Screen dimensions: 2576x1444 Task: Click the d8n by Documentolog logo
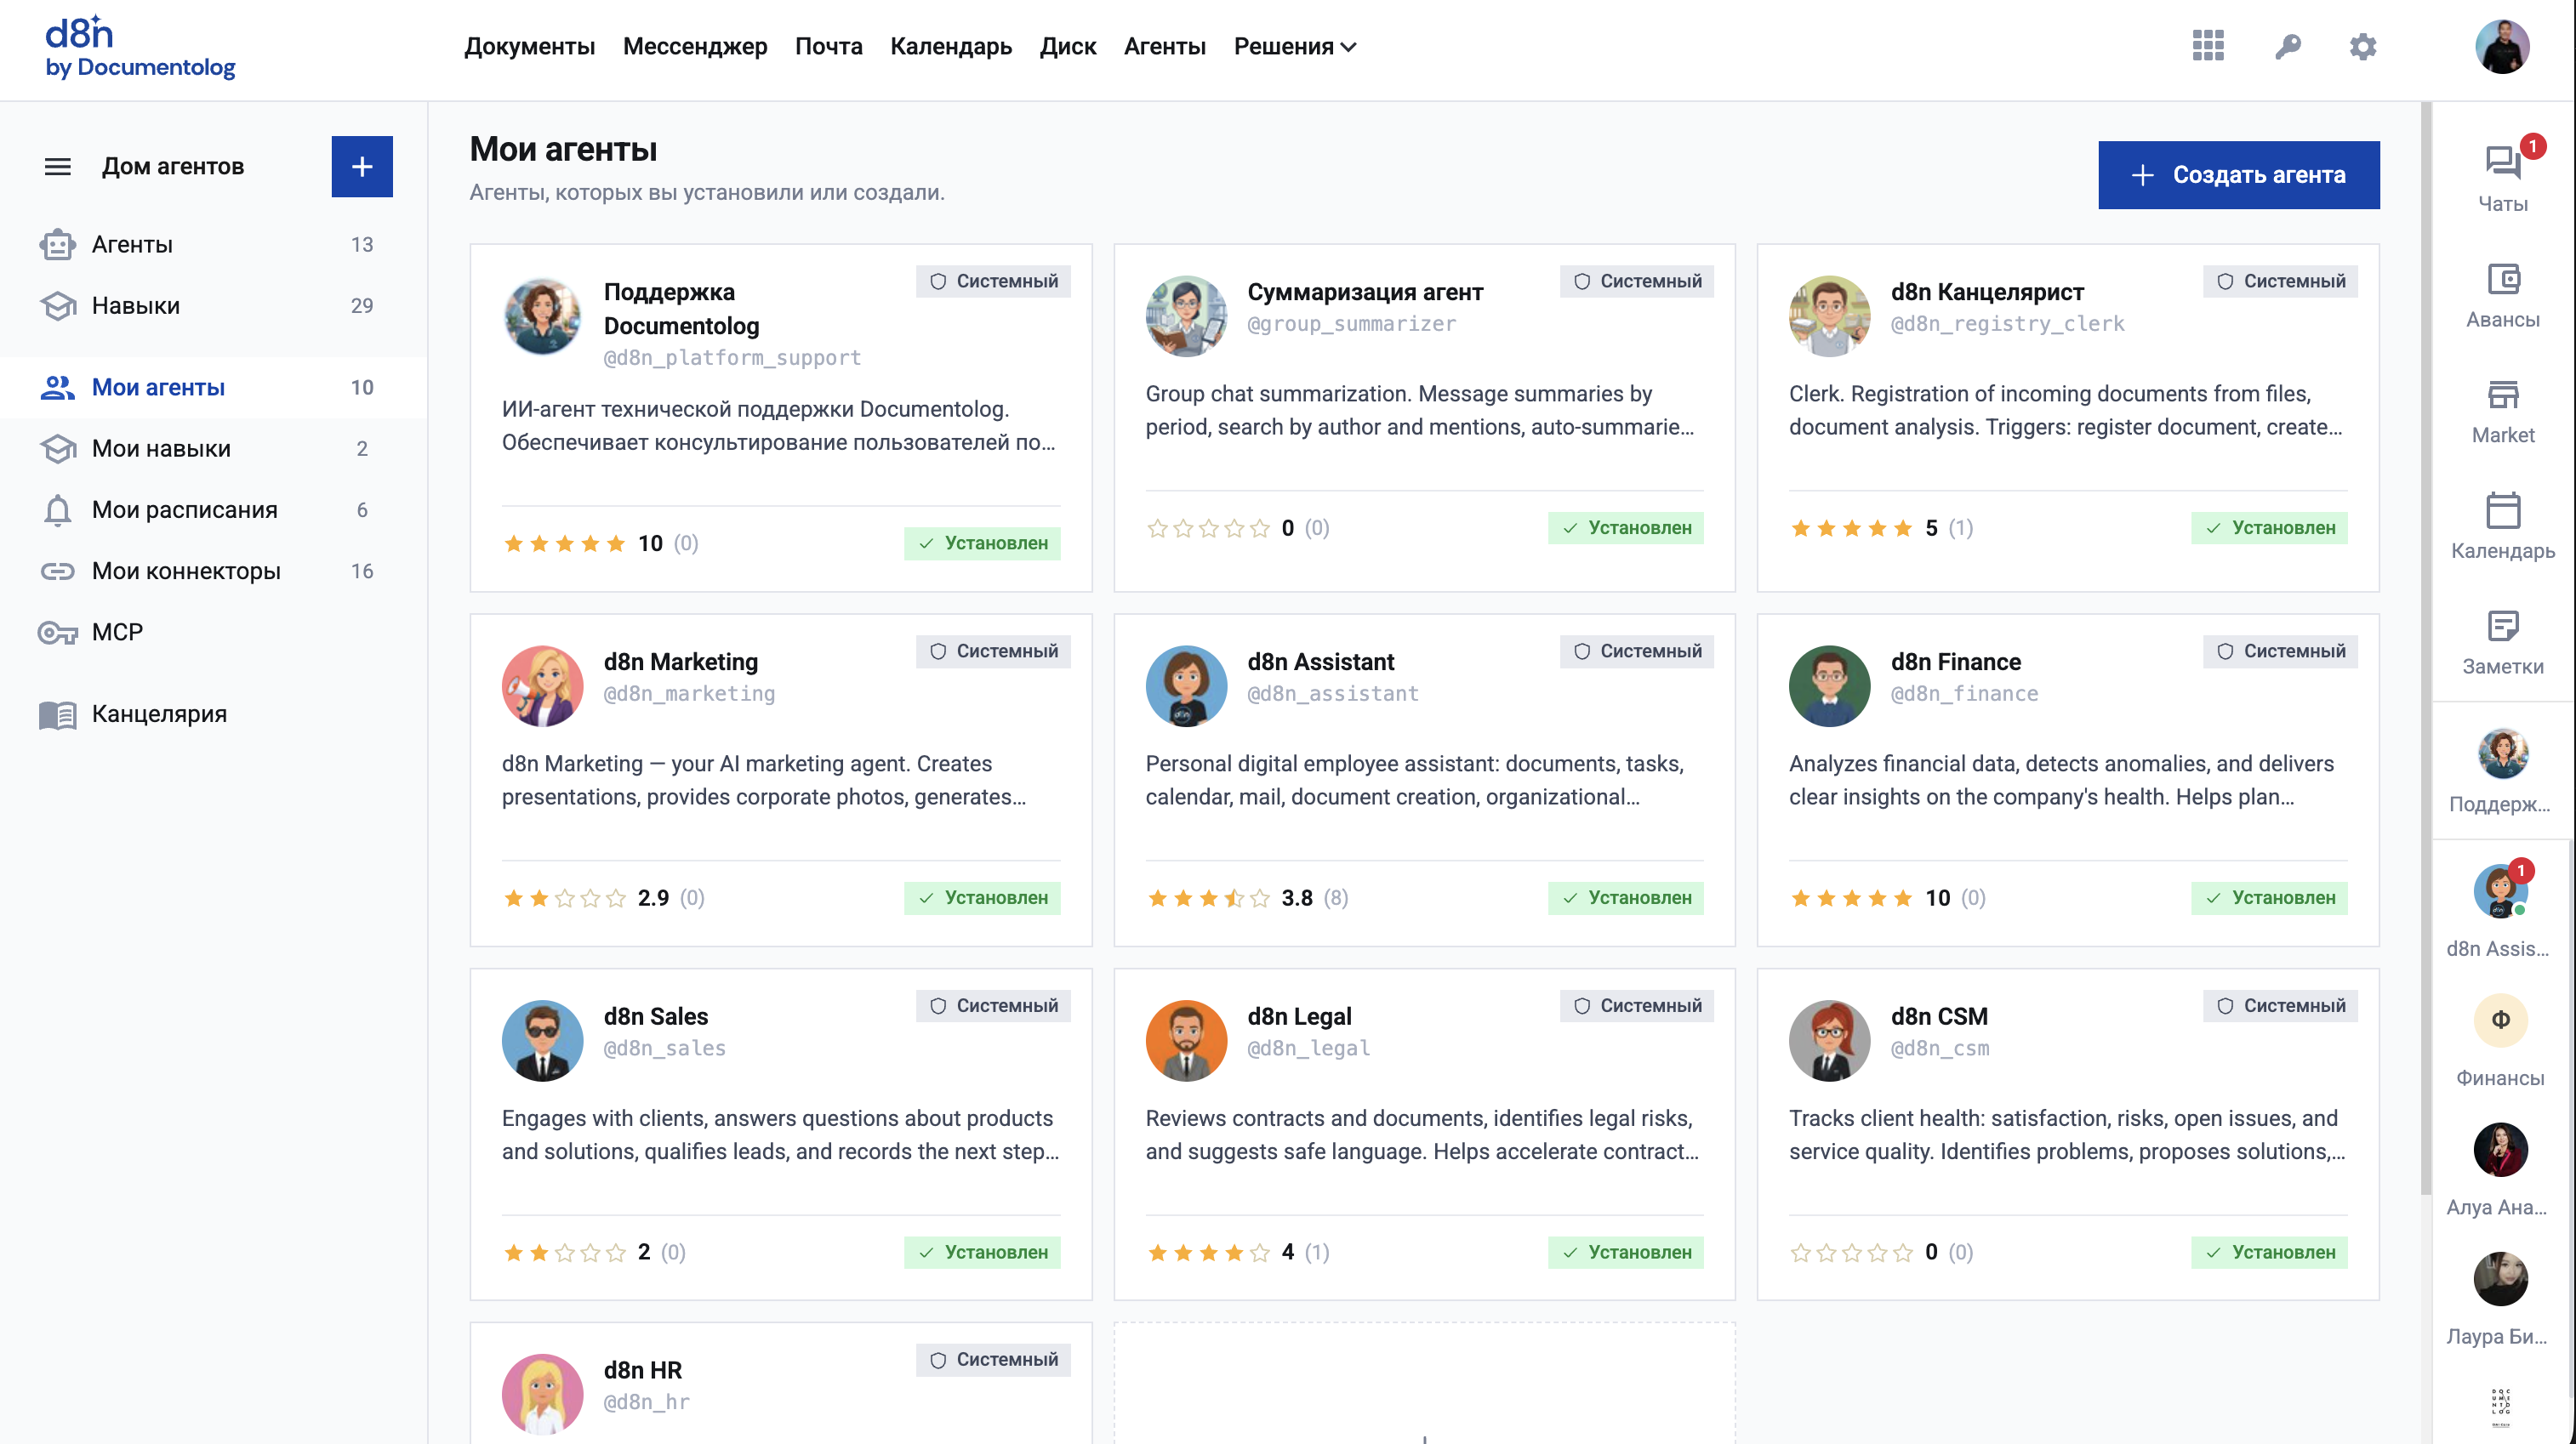click(140, 46)
